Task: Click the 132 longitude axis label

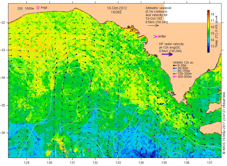Action: click(95, 163)
